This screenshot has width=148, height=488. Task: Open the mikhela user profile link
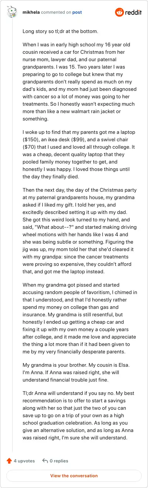pos(31,12)
